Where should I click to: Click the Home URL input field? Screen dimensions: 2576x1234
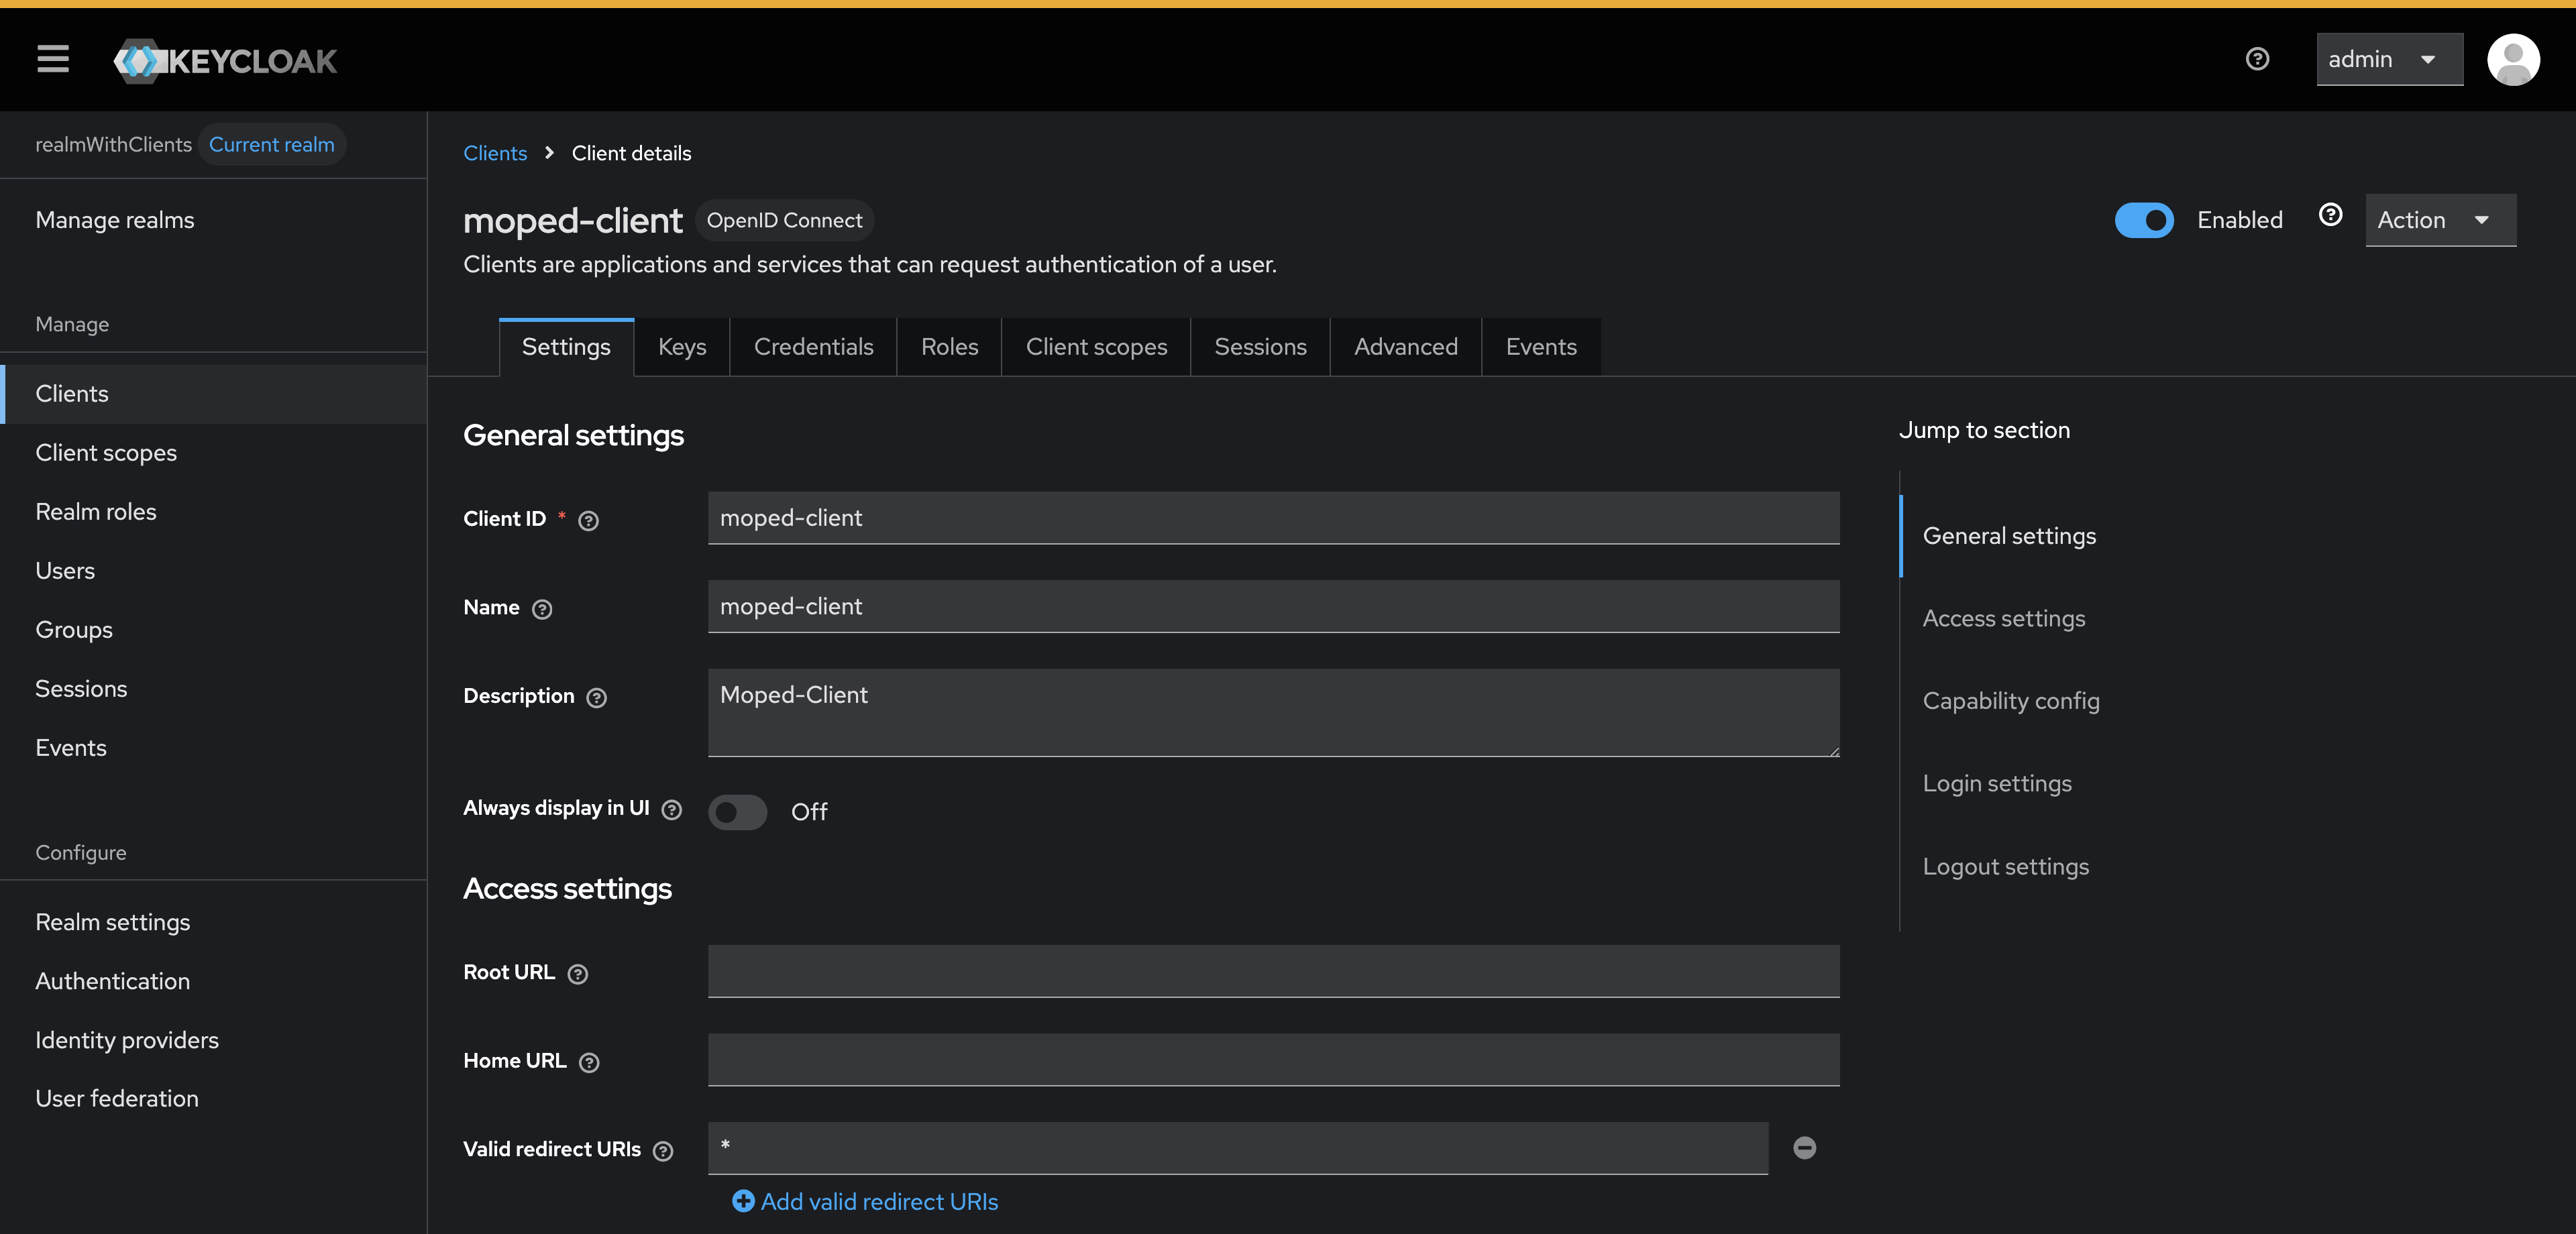(1272, 1060)
